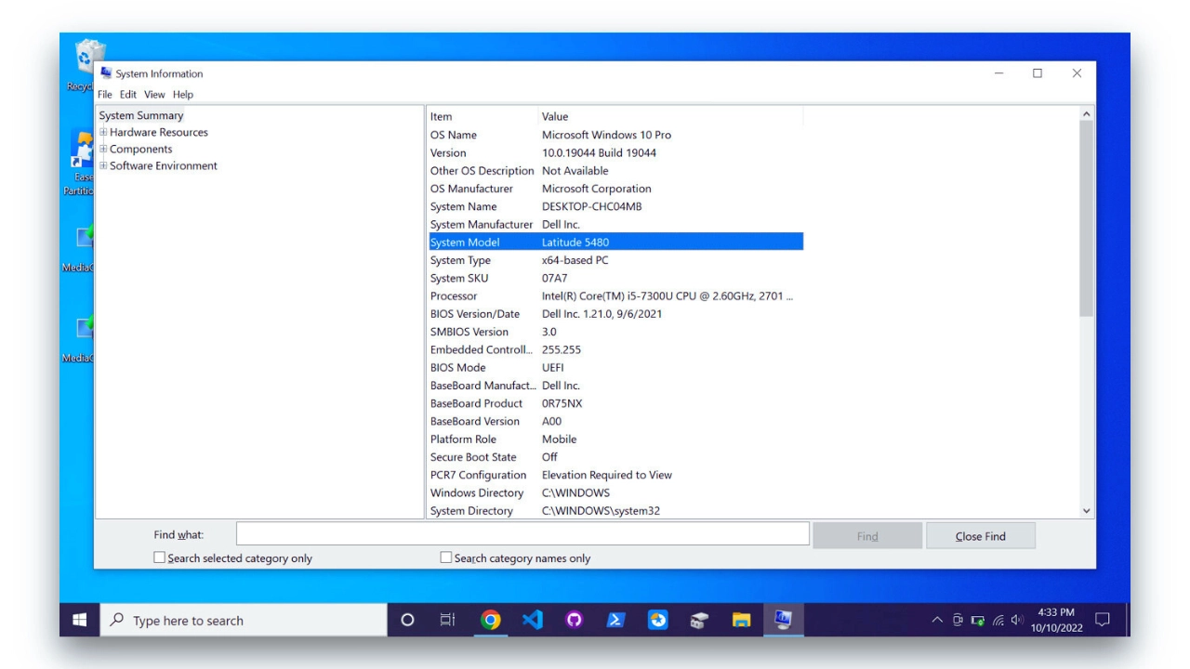Click the details pane scroll up arrow
This screenshot has width=1190, height=669.
(1087, 113)
